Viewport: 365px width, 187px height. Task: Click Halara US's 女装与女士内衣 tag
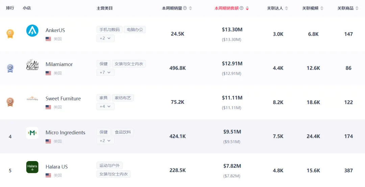click(114, 174)
